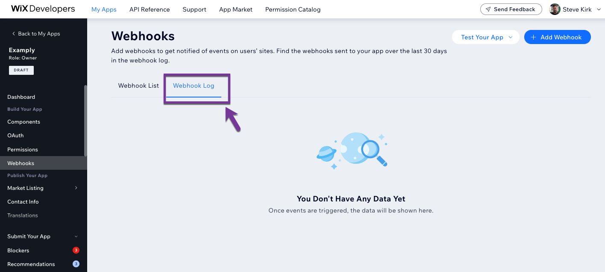Screen dimensions: 605x272
Task: Click the red Blockers count badge
Action: [76, 250]
